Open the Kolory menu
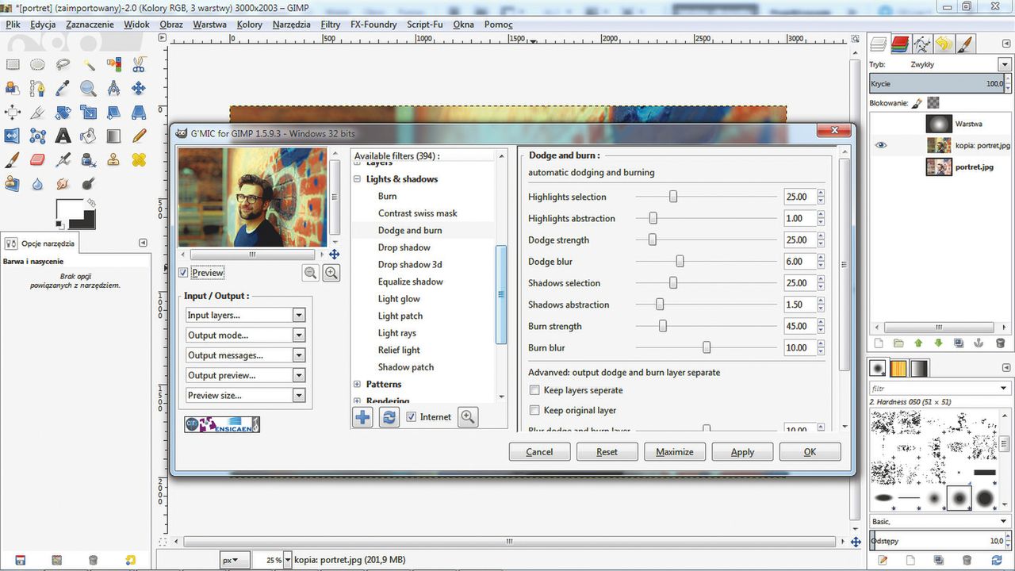1015x571 pixels. 249,25
